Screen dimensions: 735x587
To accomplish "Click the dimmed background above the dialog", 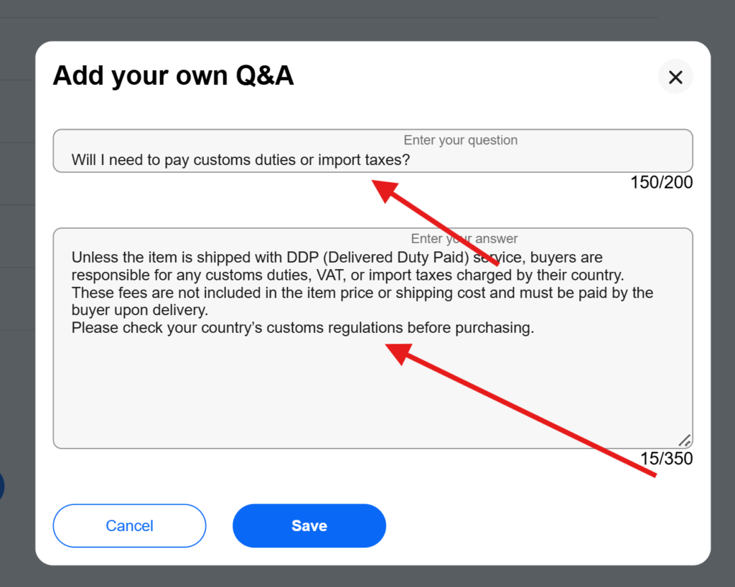I will [359, 18].
